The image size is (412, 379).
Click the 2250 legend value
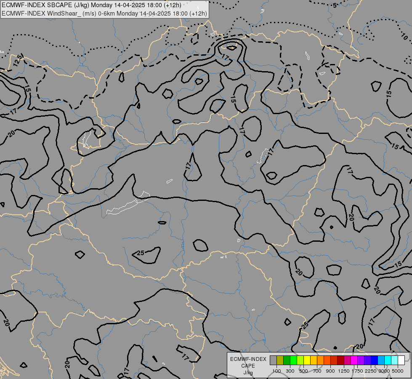click(370, 371)
